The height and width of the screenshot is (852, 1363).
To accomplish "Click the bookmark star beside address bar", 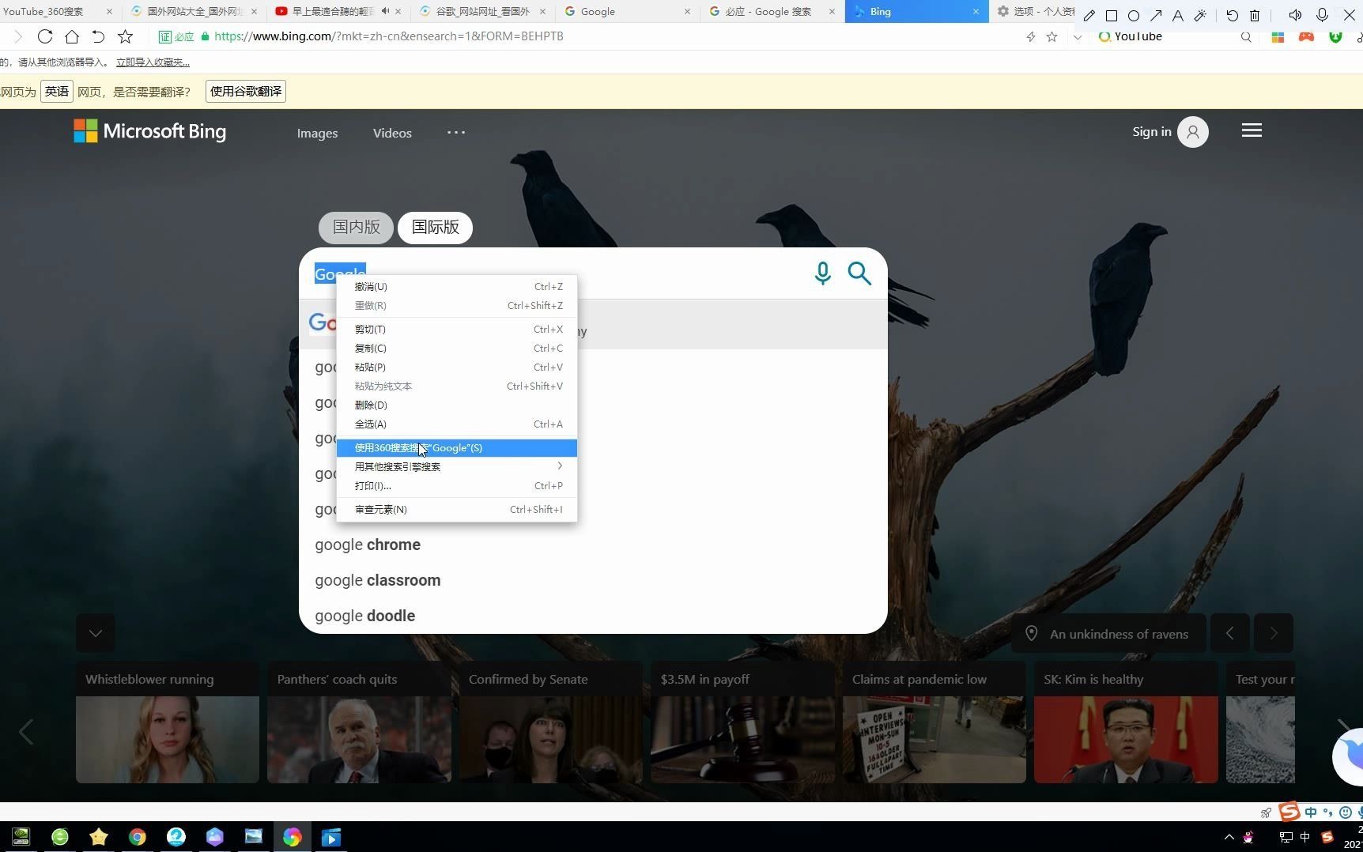I will [125, 36].
